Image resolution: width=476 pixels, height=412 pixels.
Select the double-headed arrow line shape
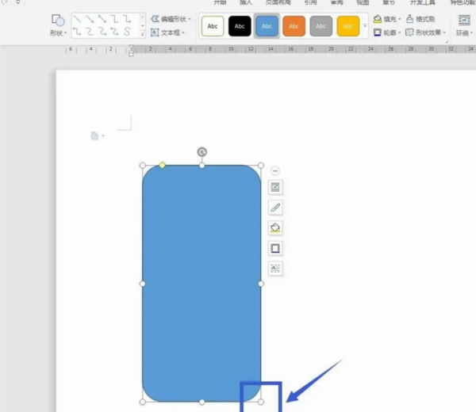point(102,20)
